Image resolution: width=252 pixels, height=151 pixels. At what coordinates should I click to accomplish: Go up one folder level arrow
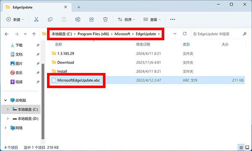tap(34, 34)
